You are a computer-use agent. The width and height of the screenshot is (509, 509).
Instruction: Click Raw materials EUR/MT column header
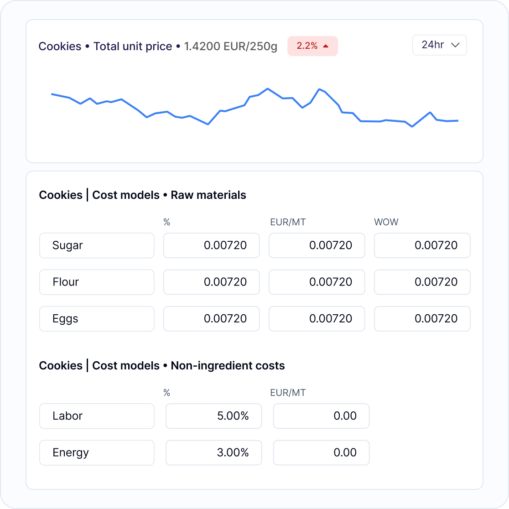coord(288,222)
